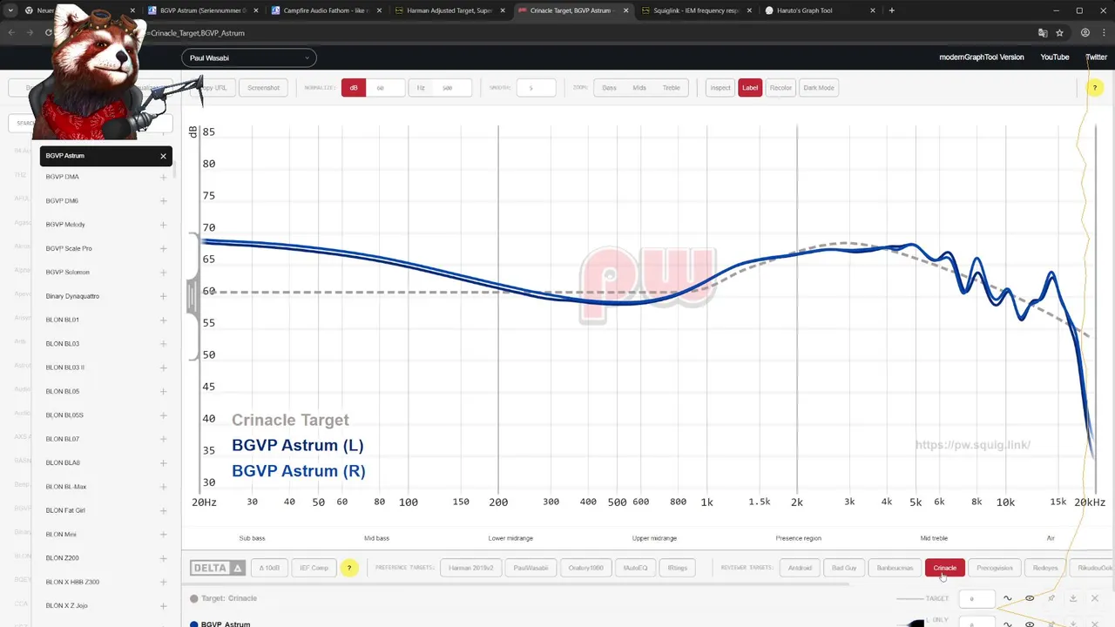Open the browser tab search dropdown

(x=10, y=10)
